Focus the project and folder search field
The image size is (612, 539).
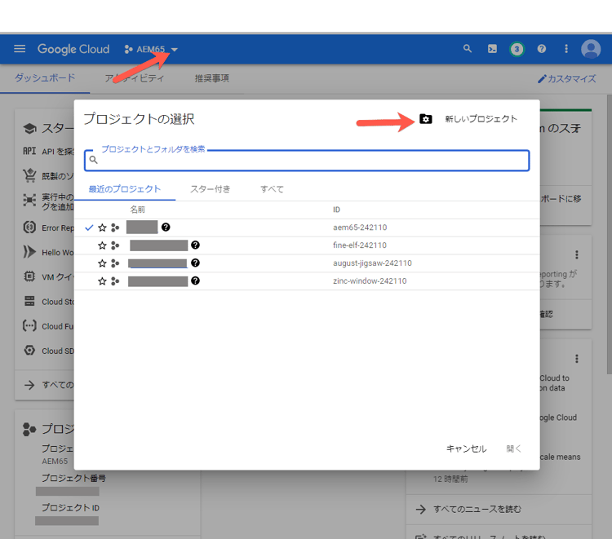pyautogui.click(x=307, y=161)
